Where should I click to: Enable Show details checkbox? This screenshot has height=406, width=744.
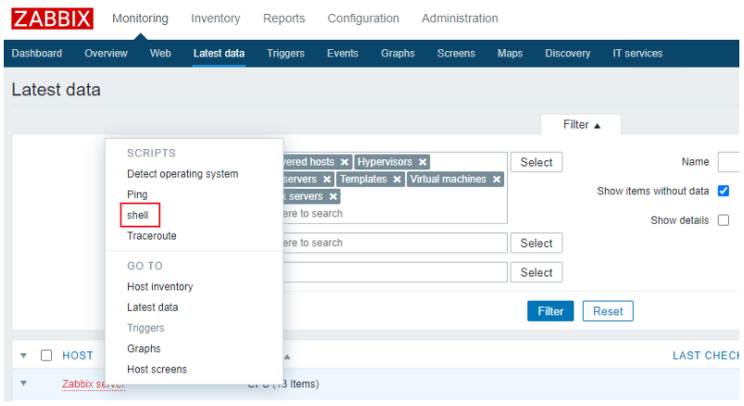[723, 220]
